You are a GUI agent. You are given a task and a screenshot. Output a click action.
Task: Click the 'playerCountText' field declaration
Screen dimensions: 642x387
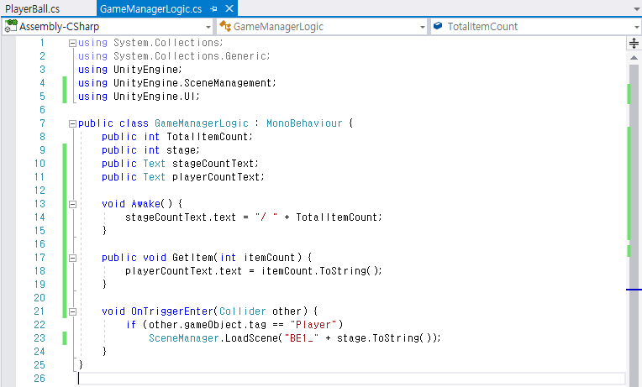point(216,177)
